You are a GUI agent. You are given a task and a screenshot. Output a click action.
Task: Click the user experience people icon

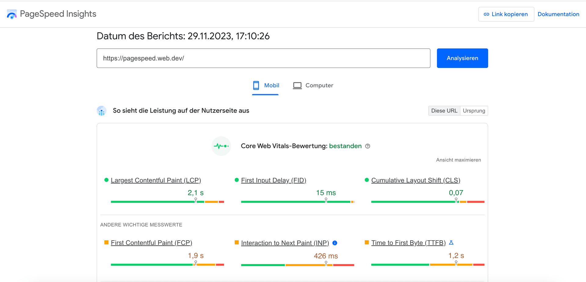pyautogui.click(x=102, y=111)
